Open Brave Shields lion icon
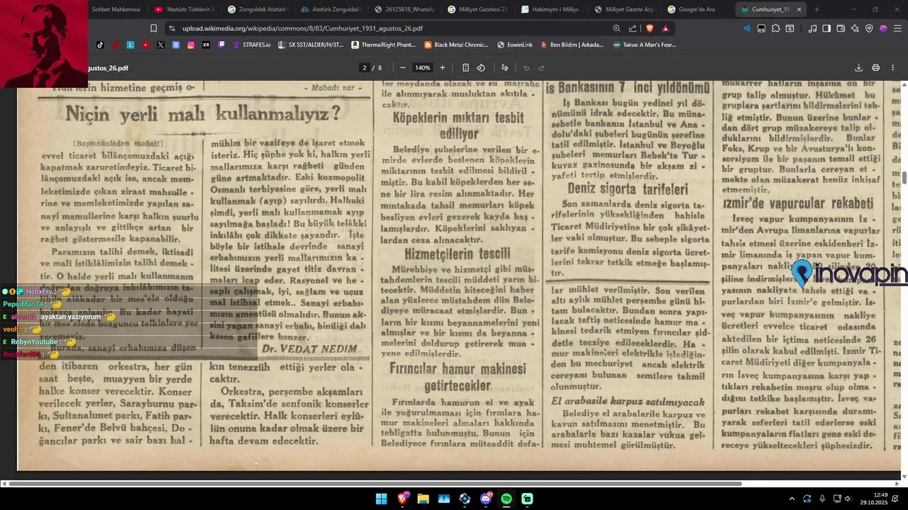The width and height of the screenshot is (908, 510). 649,28
